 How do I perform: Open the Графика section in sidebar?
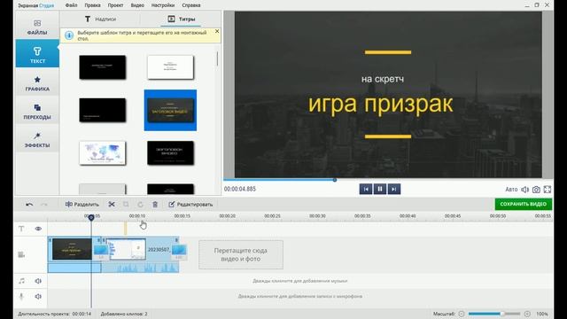click(37, 83)
